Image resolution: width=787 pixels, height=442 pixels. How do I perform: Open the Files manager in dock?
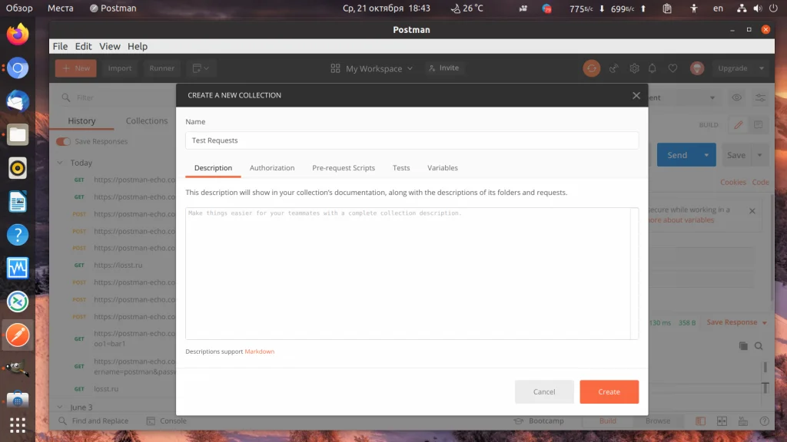pos(18,135)
